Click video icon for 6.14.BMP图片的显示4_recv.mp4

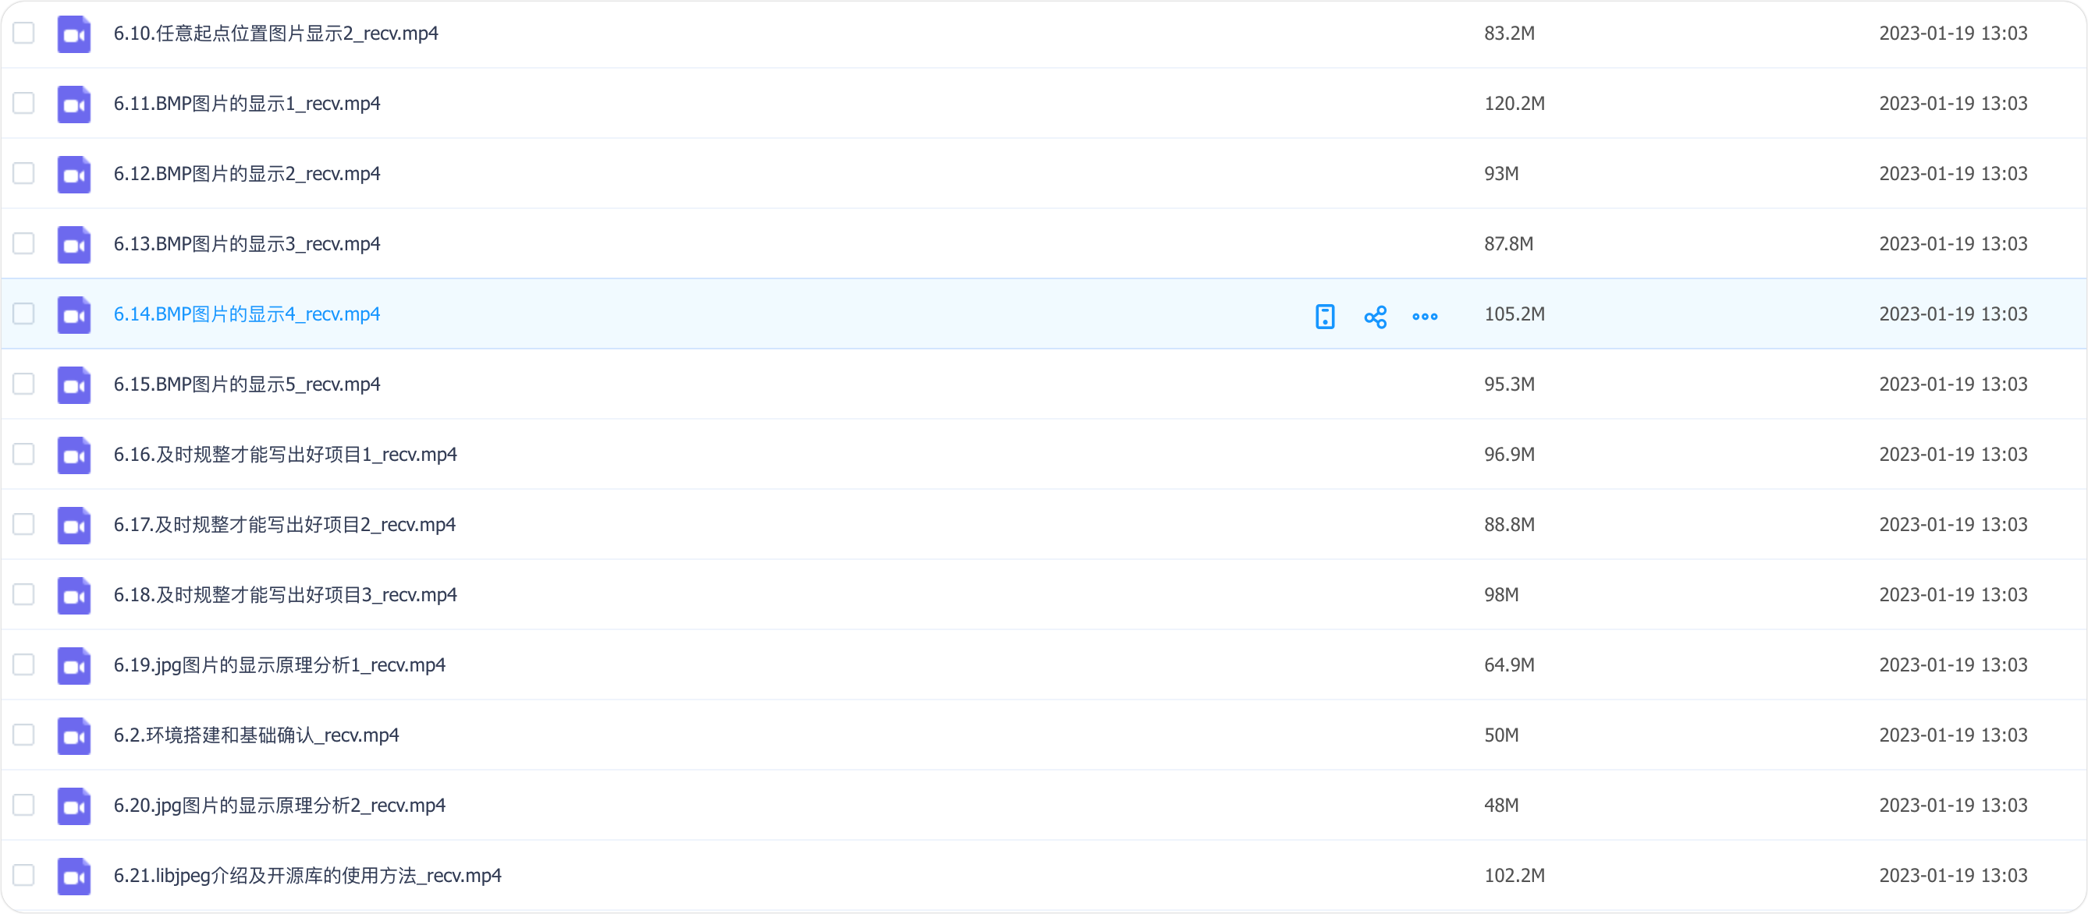coord(74,314)
